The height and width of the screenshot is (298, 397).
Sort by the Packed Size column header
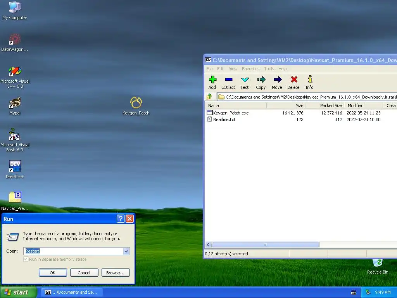point(325,106)
